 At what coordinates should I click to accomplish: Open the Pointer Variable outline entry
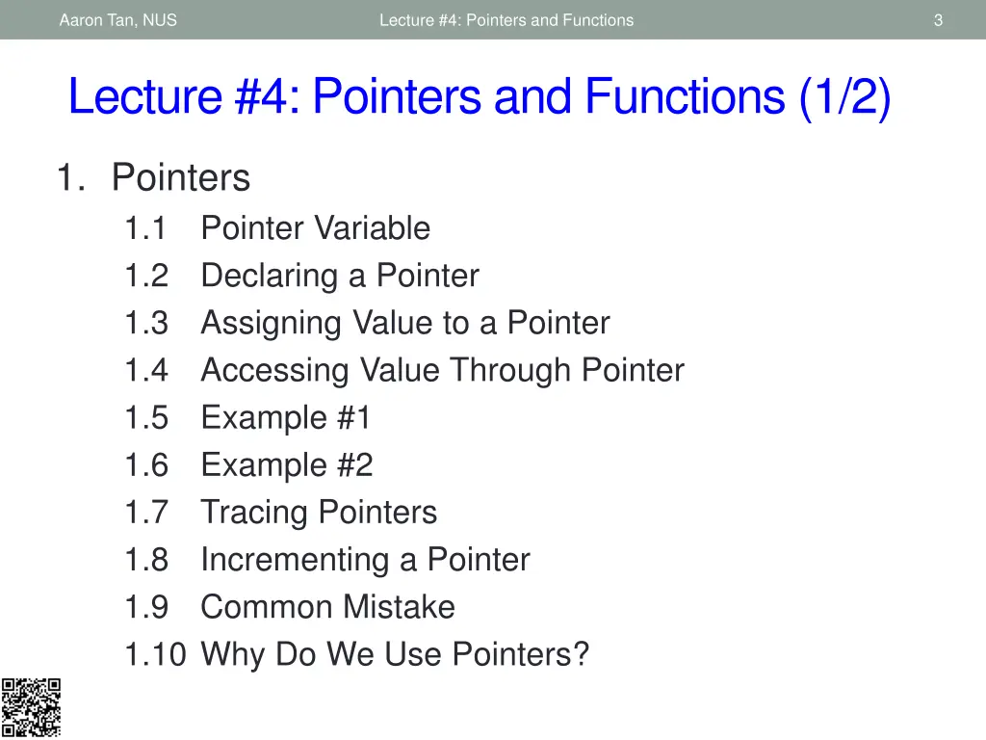coord(315,228)
